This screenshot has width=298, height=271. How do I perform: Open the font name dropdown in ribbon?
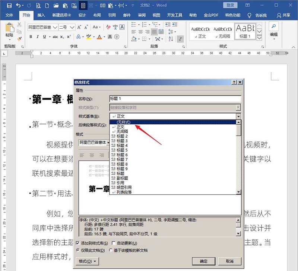click(55, 27)
